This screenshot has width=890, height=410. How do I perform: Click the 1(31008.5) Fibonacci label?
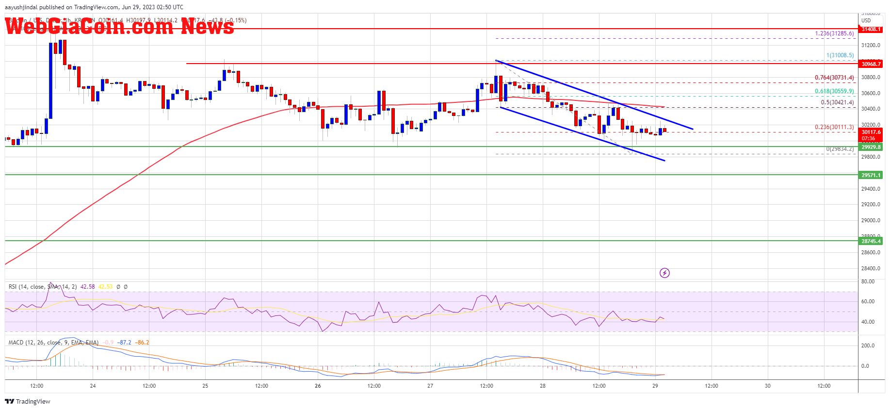pos(840,55)
